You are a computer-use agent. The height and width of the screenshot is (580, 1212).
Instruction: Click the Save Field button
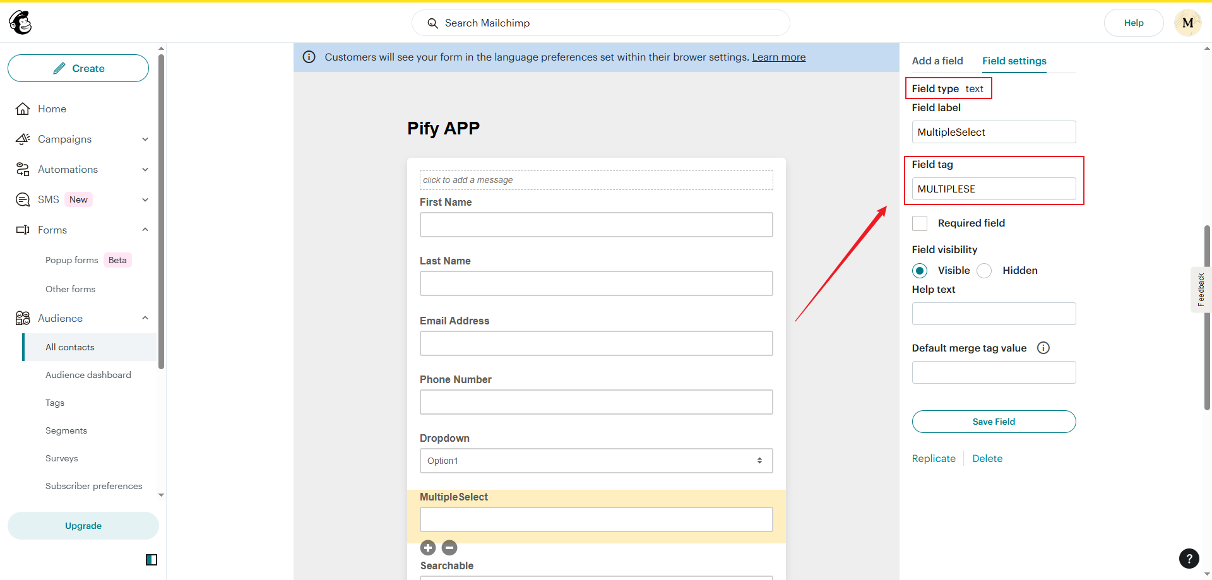(994, 422)
